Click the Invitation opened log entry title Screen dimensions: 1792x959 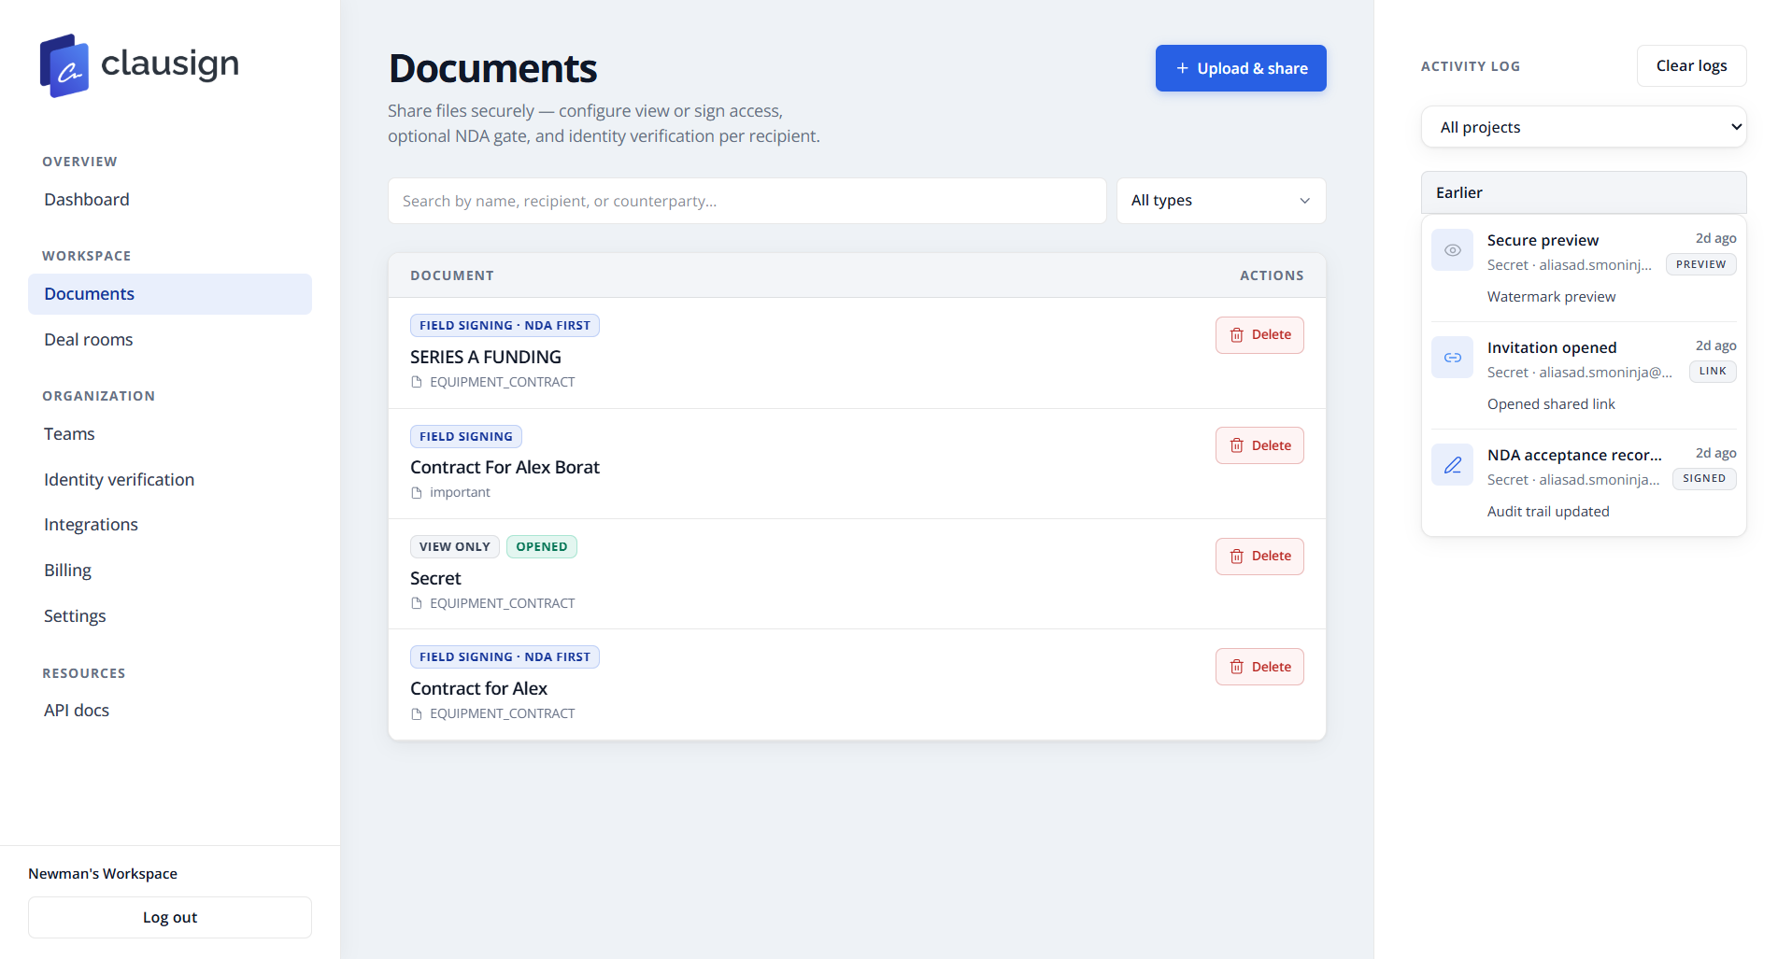(x=1552, y=347)
